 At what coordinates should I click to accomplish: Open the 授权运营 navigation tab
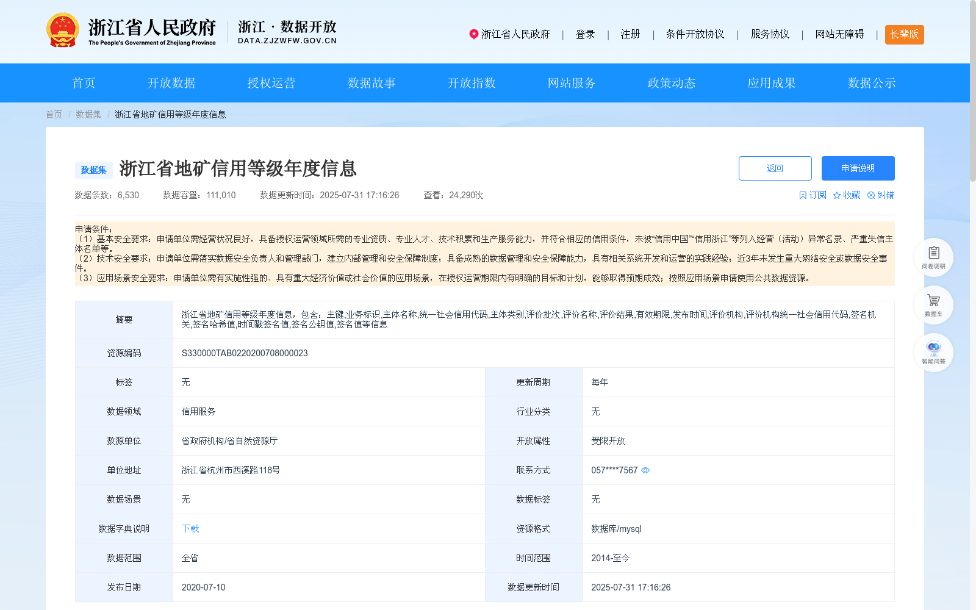pos(271,83)
